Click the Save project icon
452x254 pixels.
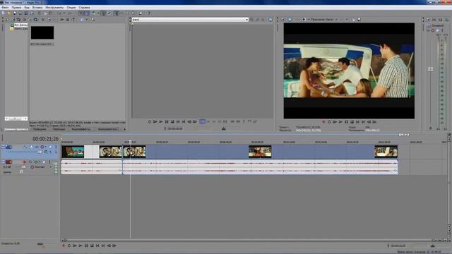pos(15,13)
